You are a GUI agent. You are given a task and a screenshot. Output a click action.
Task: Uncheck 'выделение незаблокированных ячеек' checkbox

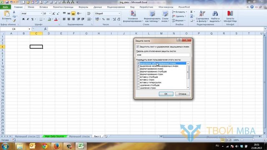click(x=138, y=66)
